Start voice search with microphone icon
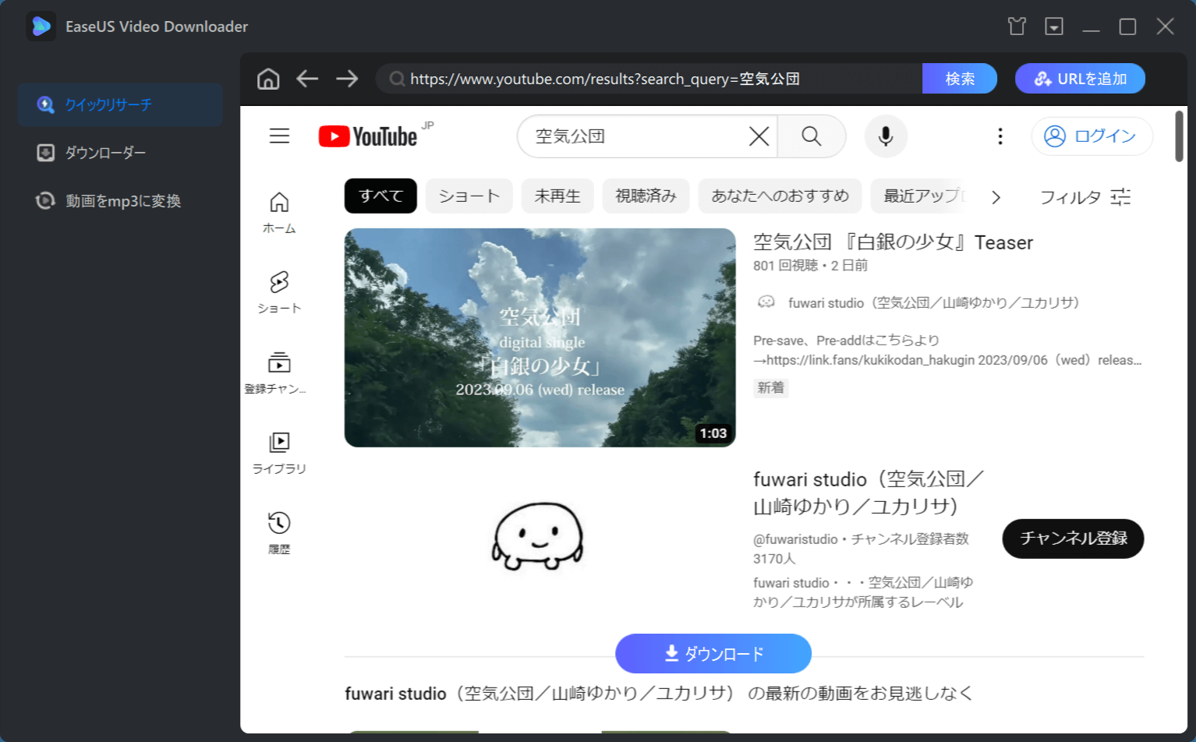This screenshot has height=742, width=1196. [886, 136]
